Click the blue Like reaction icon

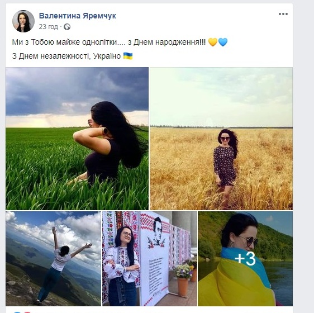(x=17, y=312)
